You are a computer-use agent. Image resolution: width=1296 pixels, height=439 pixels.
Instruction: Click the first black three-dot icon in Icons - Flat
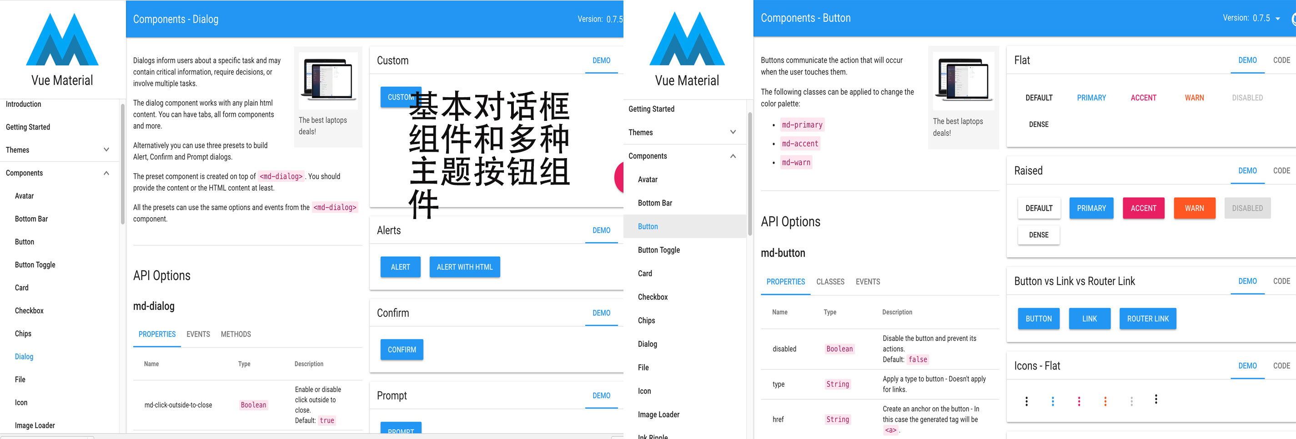click(1026, 401)
